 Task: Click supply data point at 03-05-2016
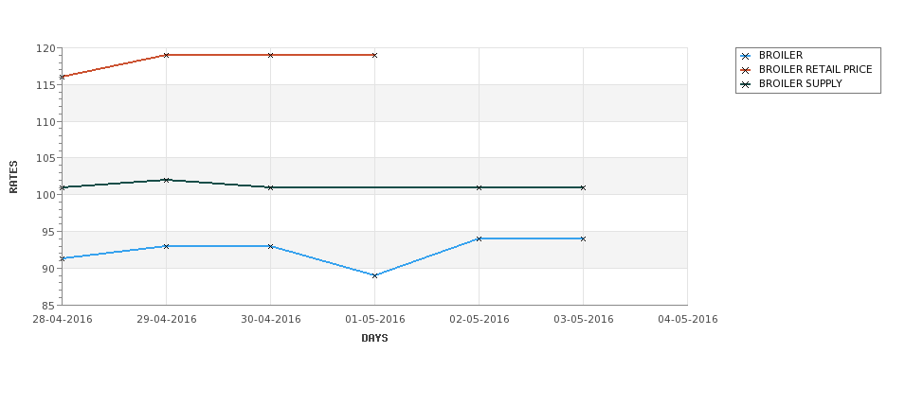tap(584, 187)
